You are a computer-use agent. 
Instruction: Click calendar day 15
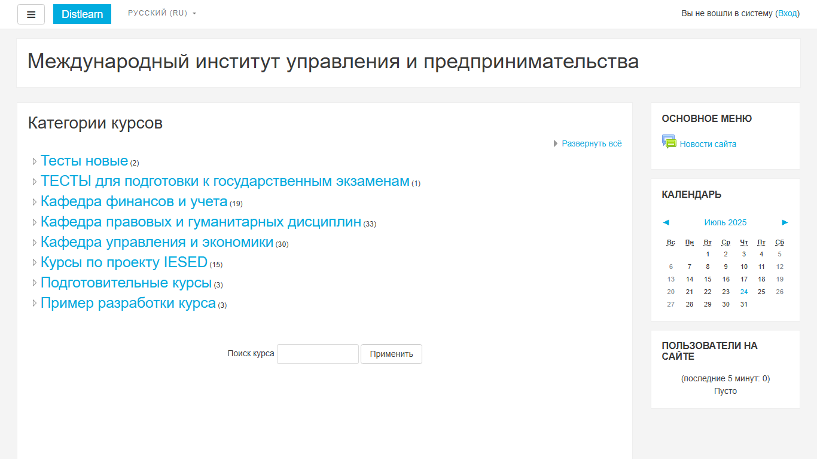[x=708, y=279]
